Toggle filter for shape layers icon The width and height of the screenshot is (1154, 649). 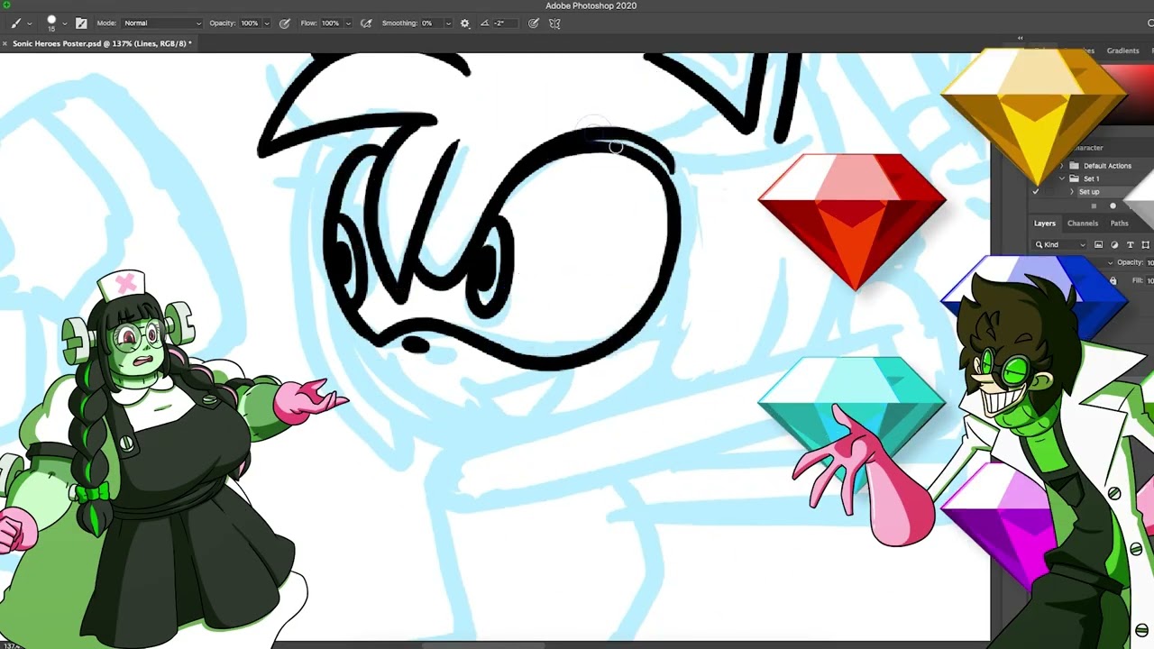pos(1146,244)
